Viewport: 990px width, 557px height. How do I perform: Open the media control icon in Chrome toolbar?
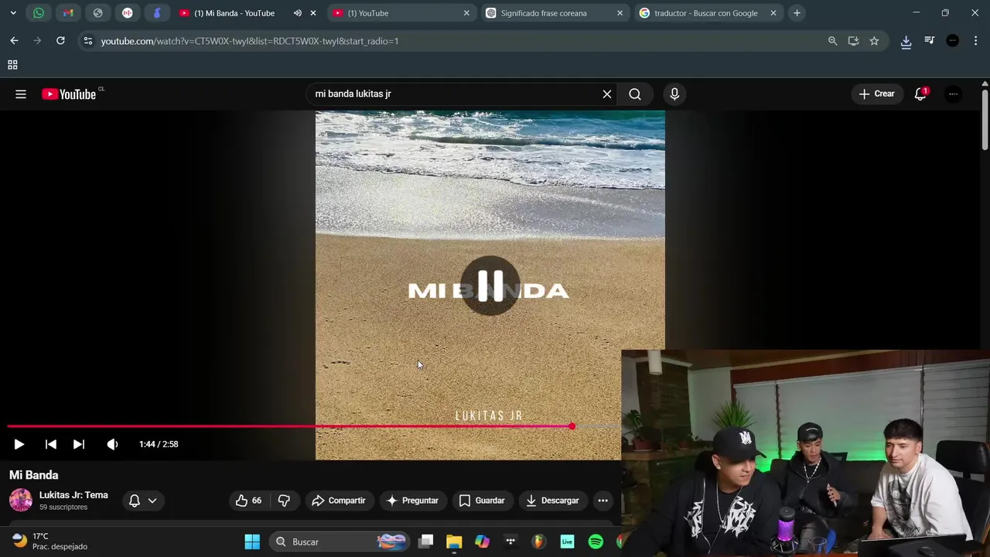coord(930,41)
